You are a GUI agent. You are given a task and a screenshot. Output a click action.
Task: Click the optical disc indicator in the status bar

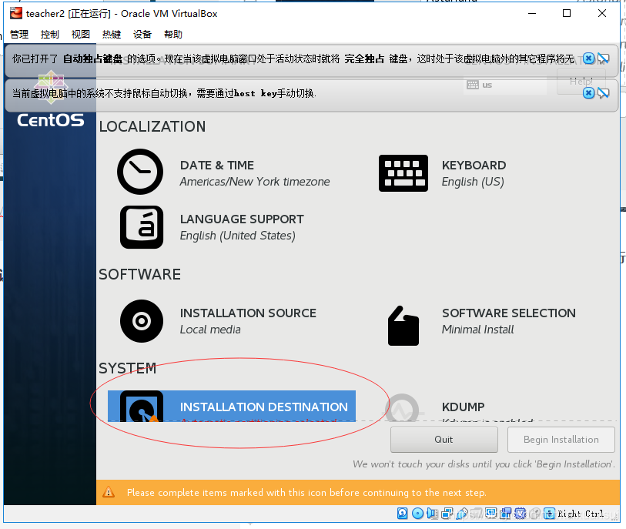point(417,514)
